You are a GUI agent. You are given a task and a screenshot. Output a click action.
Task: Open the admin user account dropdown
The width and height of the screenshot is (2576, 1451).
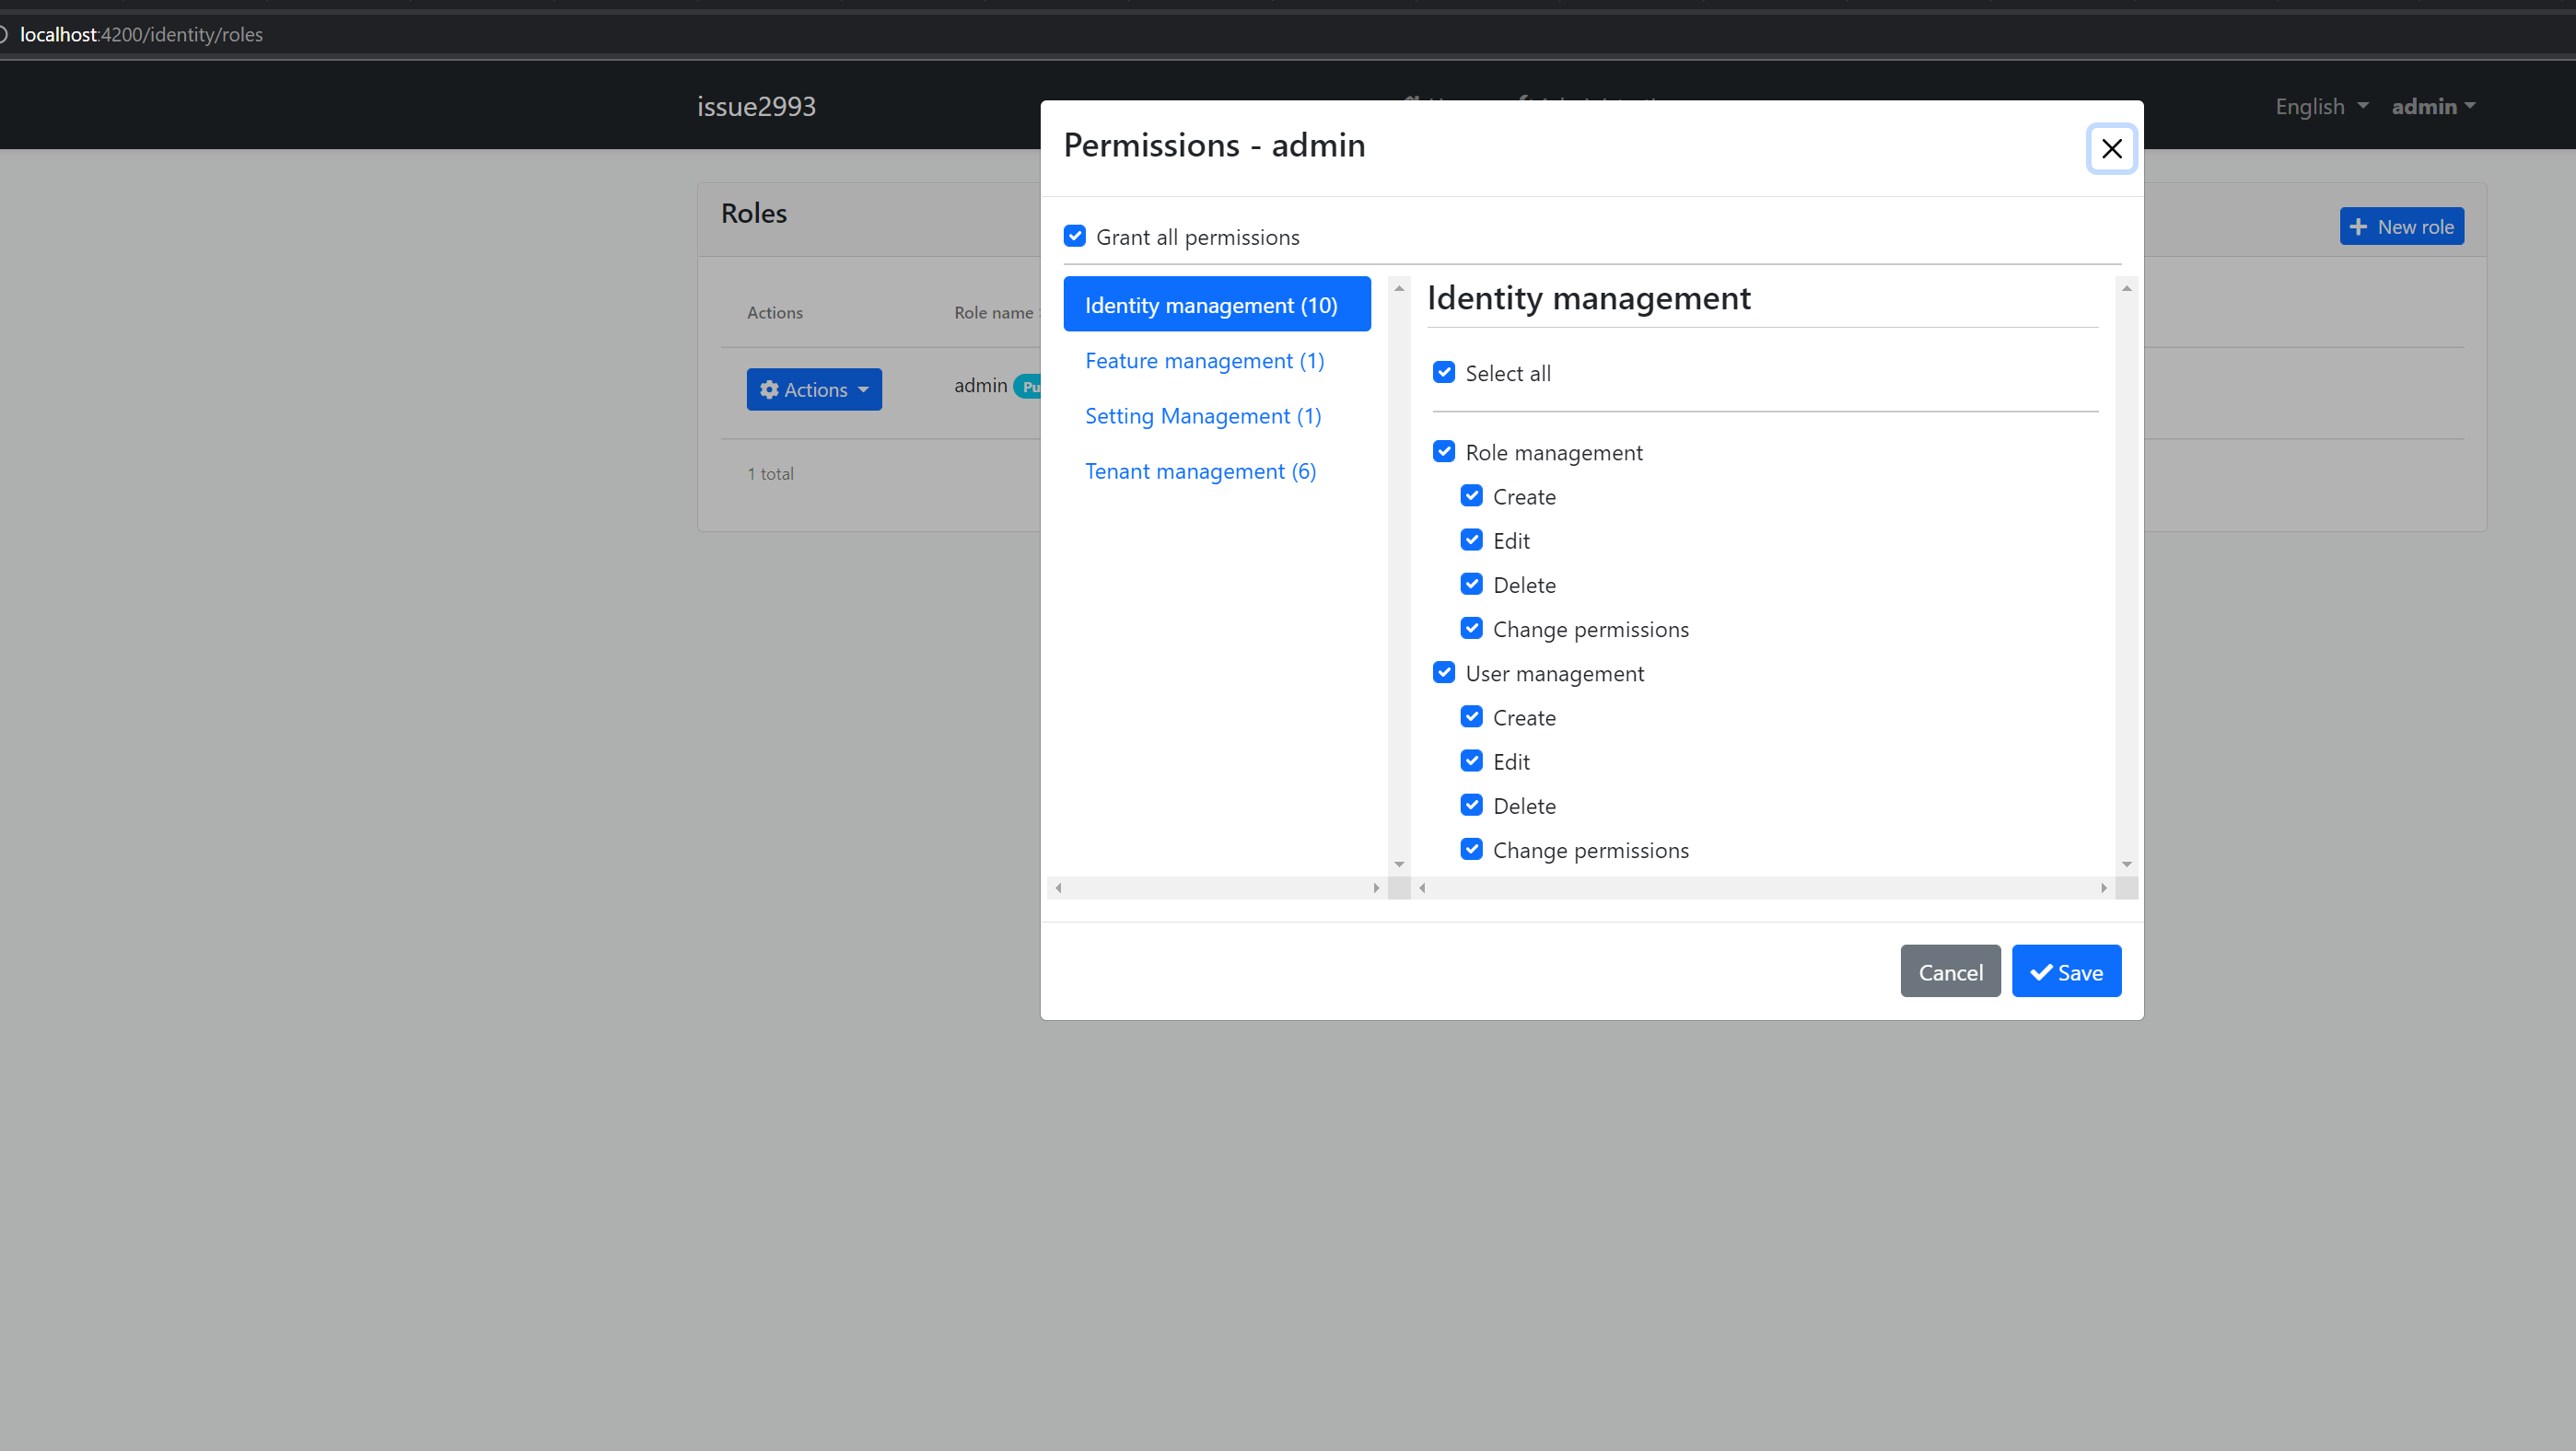tap(2433, 106)
